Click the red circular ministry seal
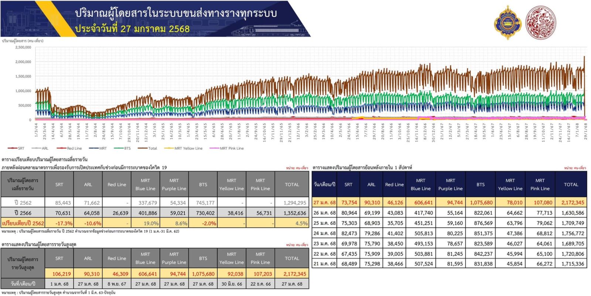591x296 pixels. point(540,22)
